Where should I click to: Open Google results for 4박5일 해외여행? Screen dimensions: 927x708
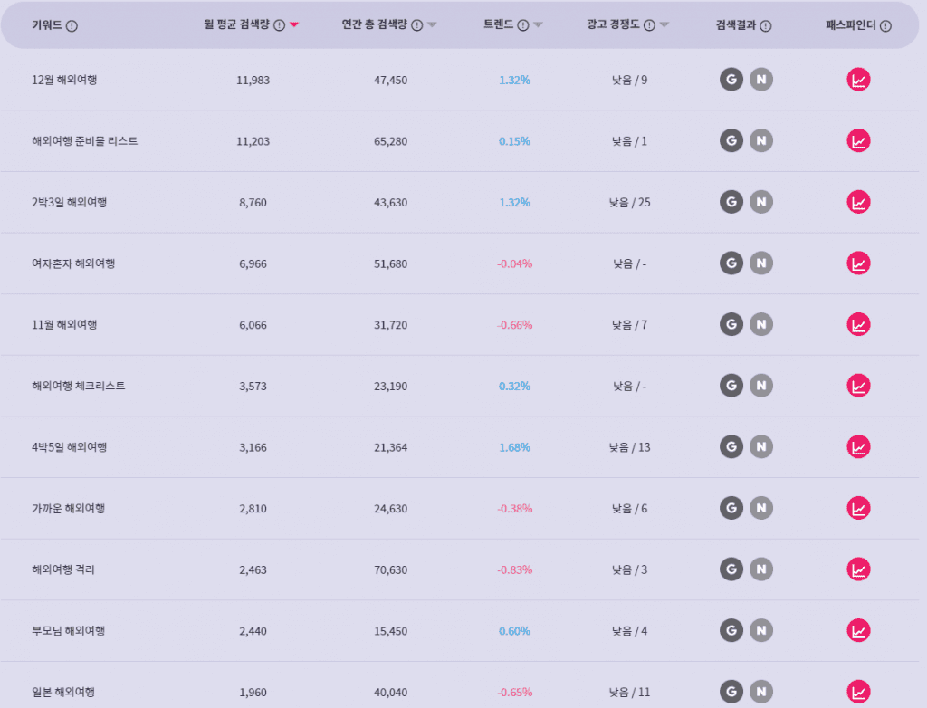(x=731, y=446)
